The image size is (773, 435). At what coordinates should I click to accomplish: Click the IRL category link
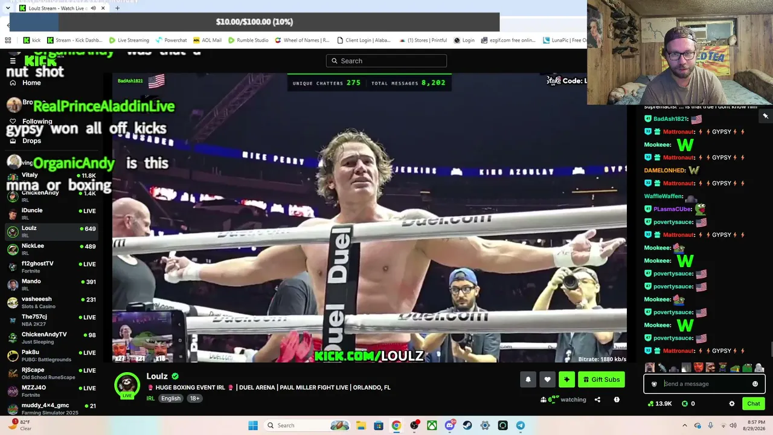[150, 399]
